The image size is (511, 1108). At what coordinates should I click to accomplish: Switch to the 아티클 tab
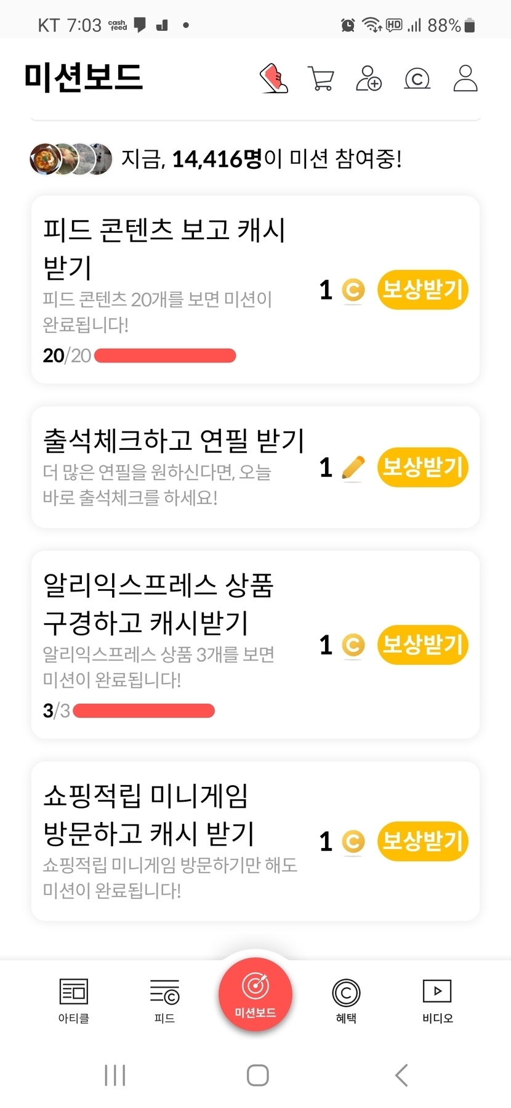pyautogui.click(x=74, y=1001)
